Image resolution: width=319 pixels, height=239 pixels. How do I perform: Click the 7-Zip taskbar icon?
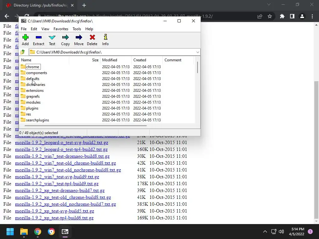65,232
